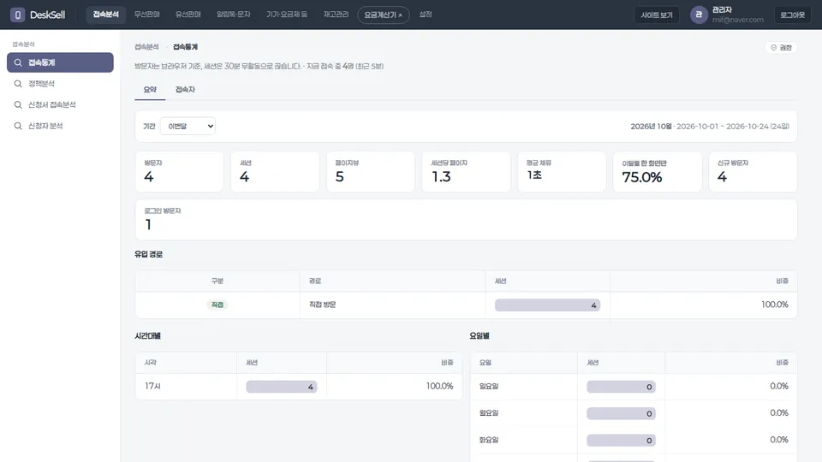This screenshot has height=462, width=822.
Task: Click the DeskSell logo icon
Action: pyautogui.click(x=17, y=15)
